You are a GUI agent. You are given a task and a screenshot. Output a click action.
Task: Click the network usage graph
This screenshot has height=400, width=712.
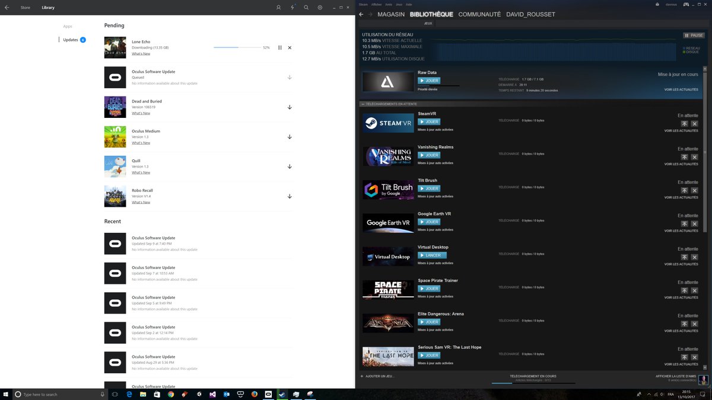(x=552, y=50)
